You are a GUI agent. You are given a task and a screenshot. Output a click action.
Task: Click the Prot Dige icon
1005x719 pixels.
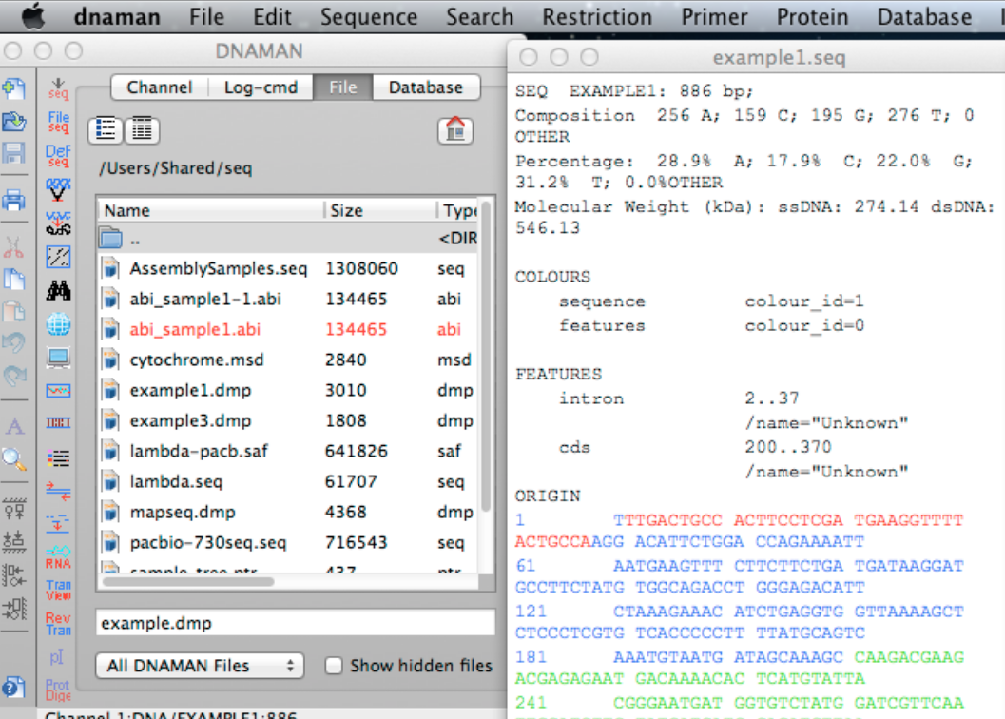(58, 690)
